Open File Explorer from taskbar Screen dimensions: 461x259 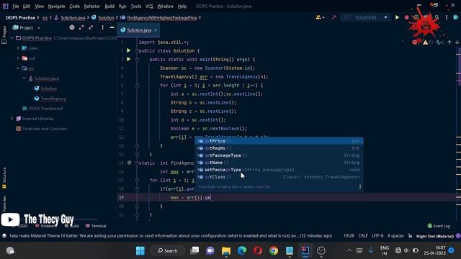click(226, 250)
